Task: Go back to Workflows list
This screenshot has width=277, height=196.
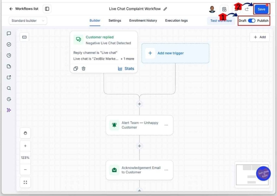Action: [x=24, y=9]
